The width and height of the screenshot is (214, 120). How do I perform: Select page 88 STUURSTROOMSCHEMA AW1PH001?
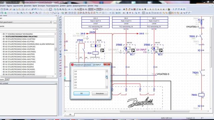20,62
